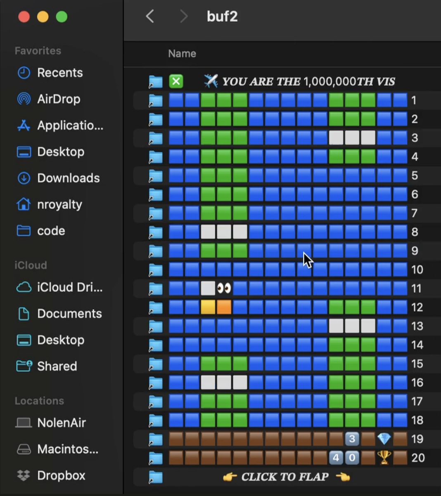Select the Shared item under iCloud
The image size is (441, 496).
(x=57, y=366)
